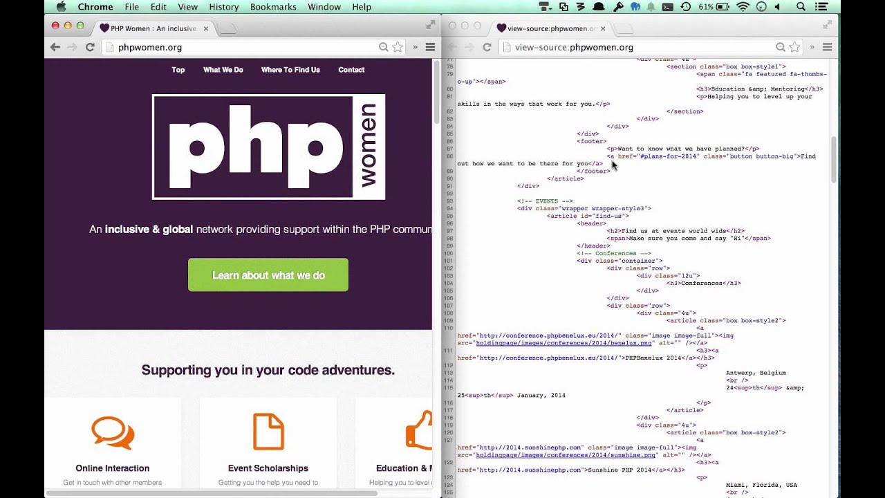Open the View menu
This screenshot has height=498, width=885.
(187, 7)
